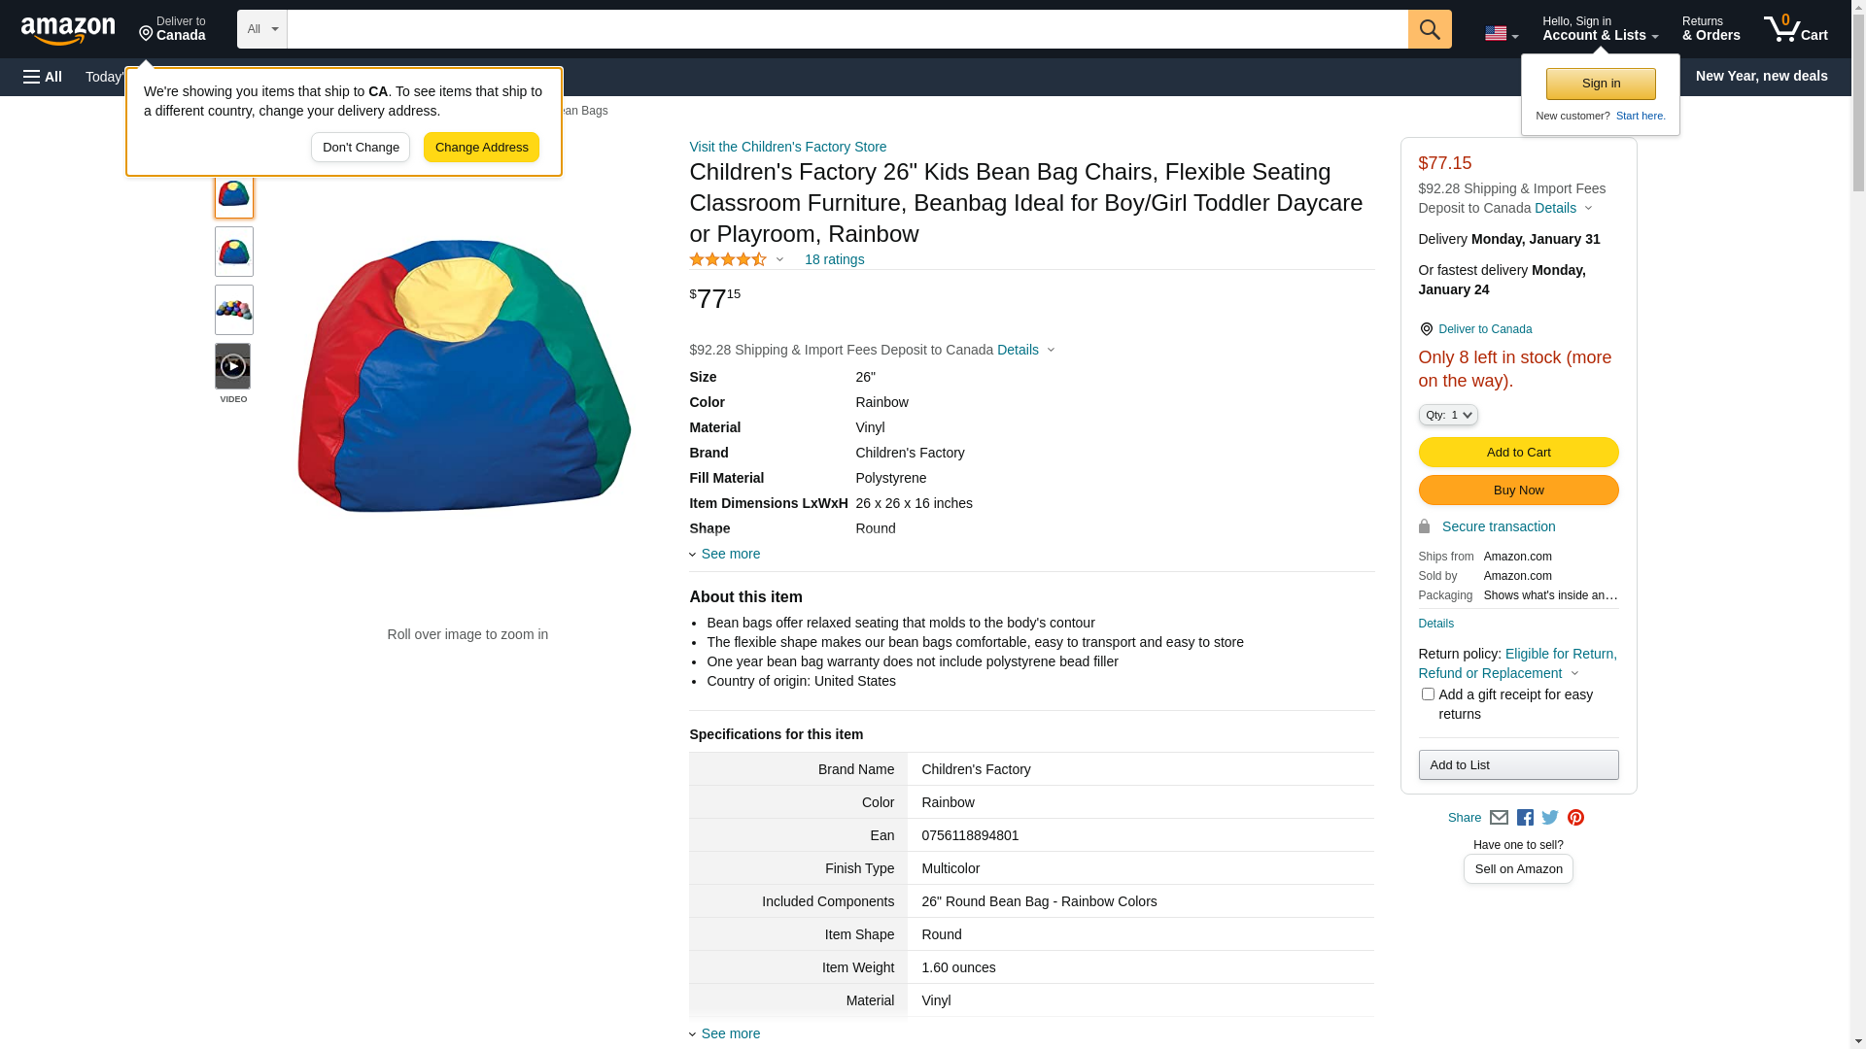Screen dimensions: 1866x1049
Task: Enable the gift receipt checkbox
Action: click(x=1428, y=694)
